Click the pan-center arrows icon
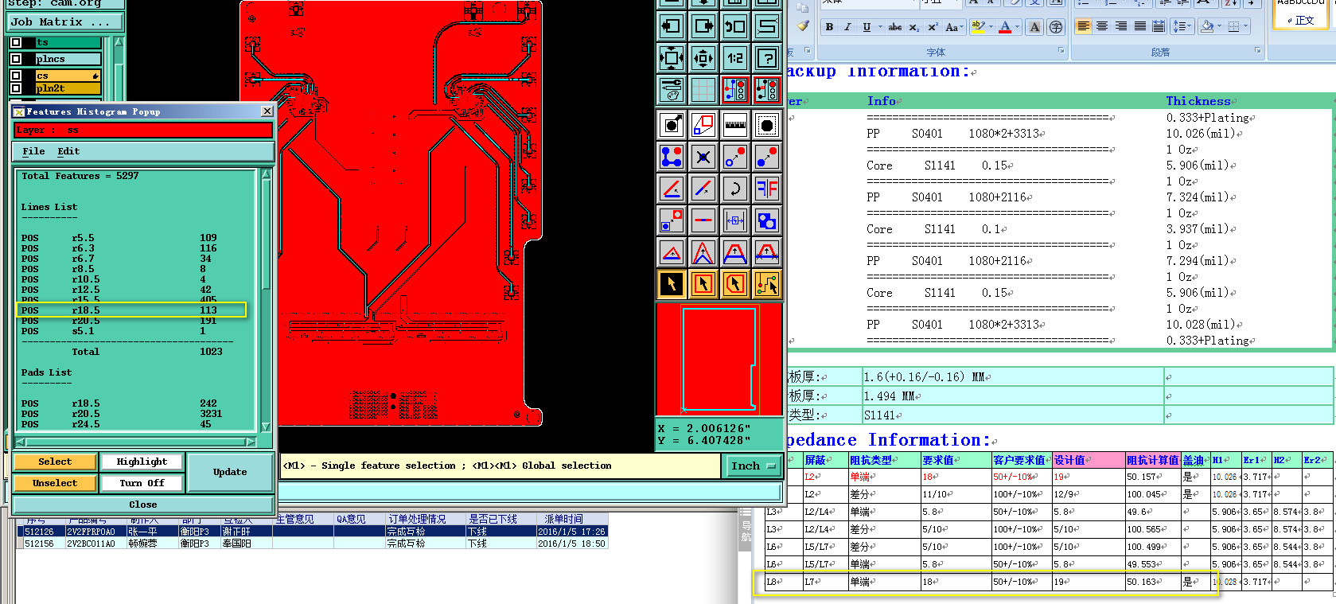This screenshot has width=1336, height=604. tap(703, 58)
